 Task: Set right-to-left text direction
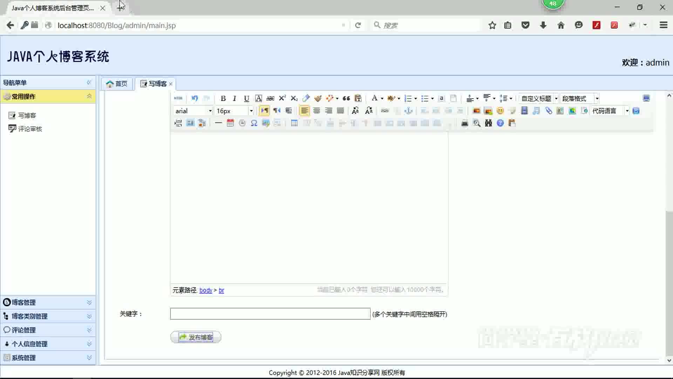(x=277, y=111)
